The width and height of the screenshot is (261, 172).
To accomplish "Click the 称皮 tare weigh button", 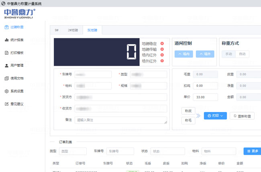I will 188,110.
